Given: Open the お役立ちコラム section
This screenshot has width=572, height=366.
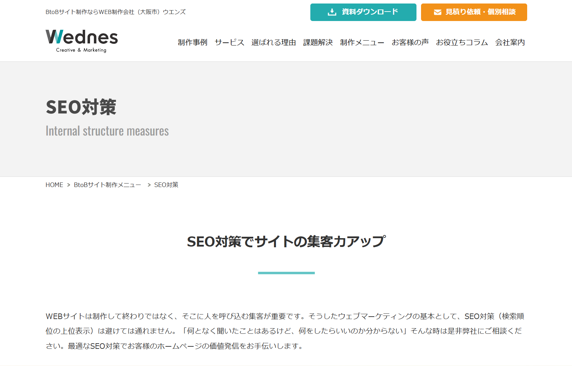Looking at the screenshot, I should pos(462,42).
